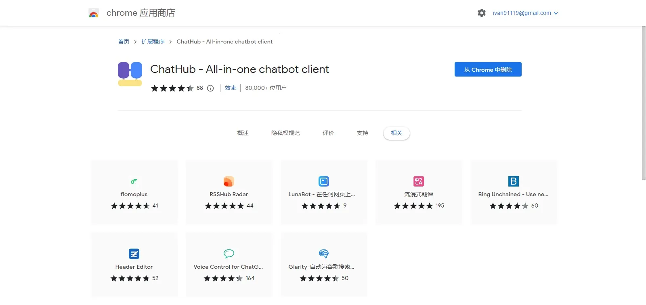646x305 pixels.
Task: Click the vertical page scrollbar
Action: point(644,103)
